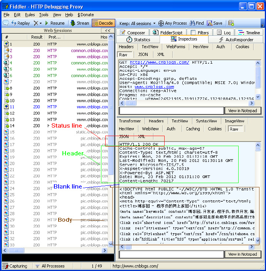Click the Save sessions icon

pos(214,23)
